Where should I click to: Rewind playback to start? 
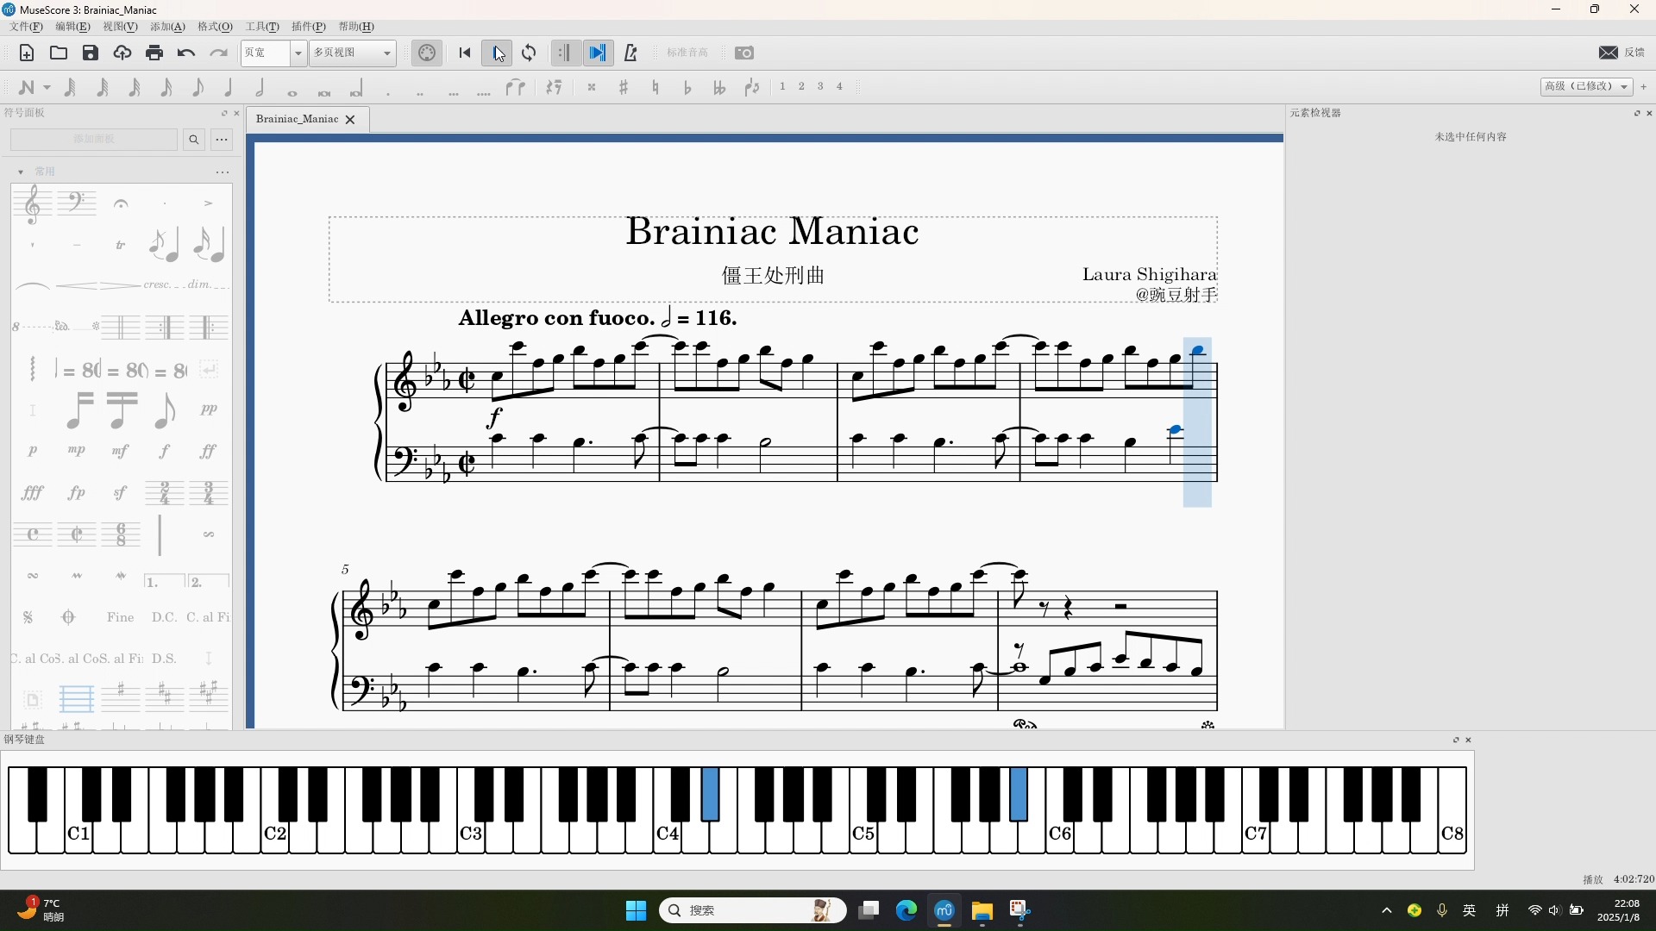pos(465,53)
